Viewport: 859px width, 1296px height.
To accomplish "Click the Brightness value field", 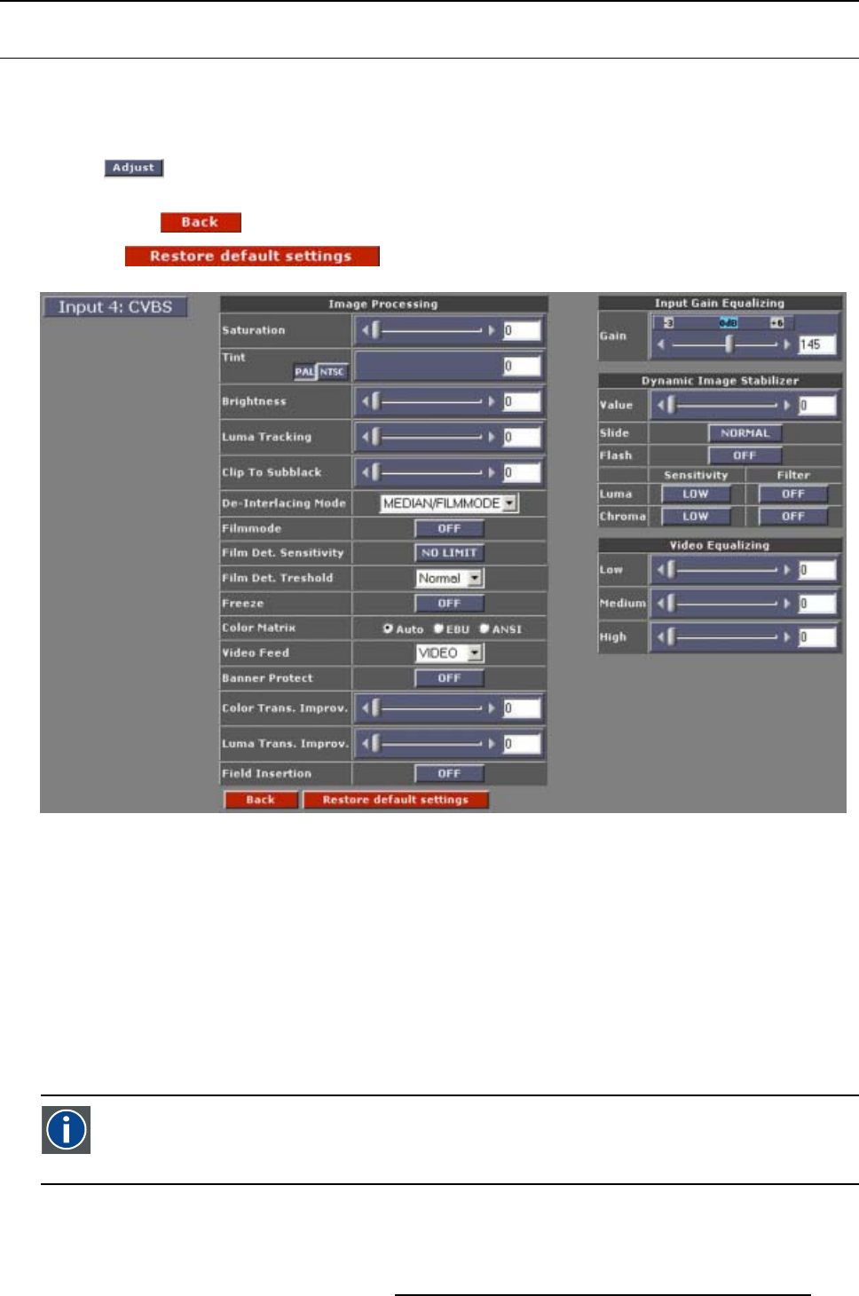I will coord(522,401).
